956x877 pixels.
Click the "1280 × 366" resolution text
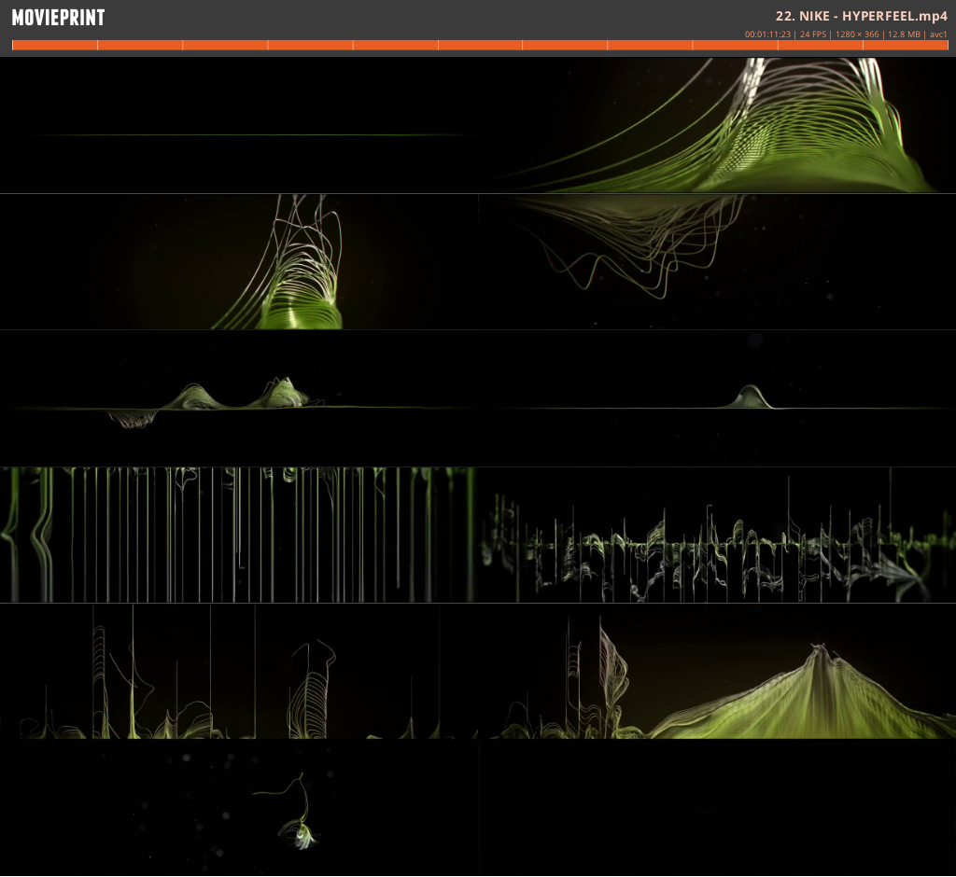coord(857,35)
